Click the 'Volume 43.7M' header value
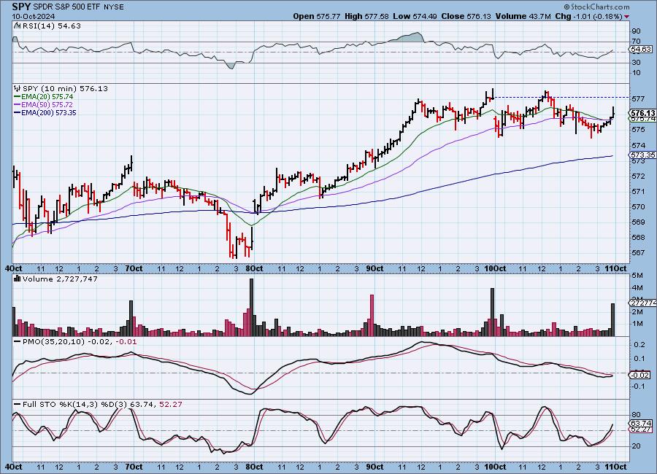Viewport: 657px width, 474px height. coord(523,16)
